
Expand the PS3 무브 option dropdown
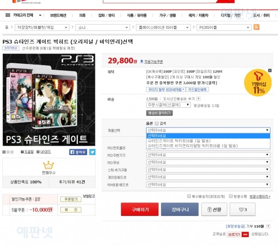pos(208,162)
